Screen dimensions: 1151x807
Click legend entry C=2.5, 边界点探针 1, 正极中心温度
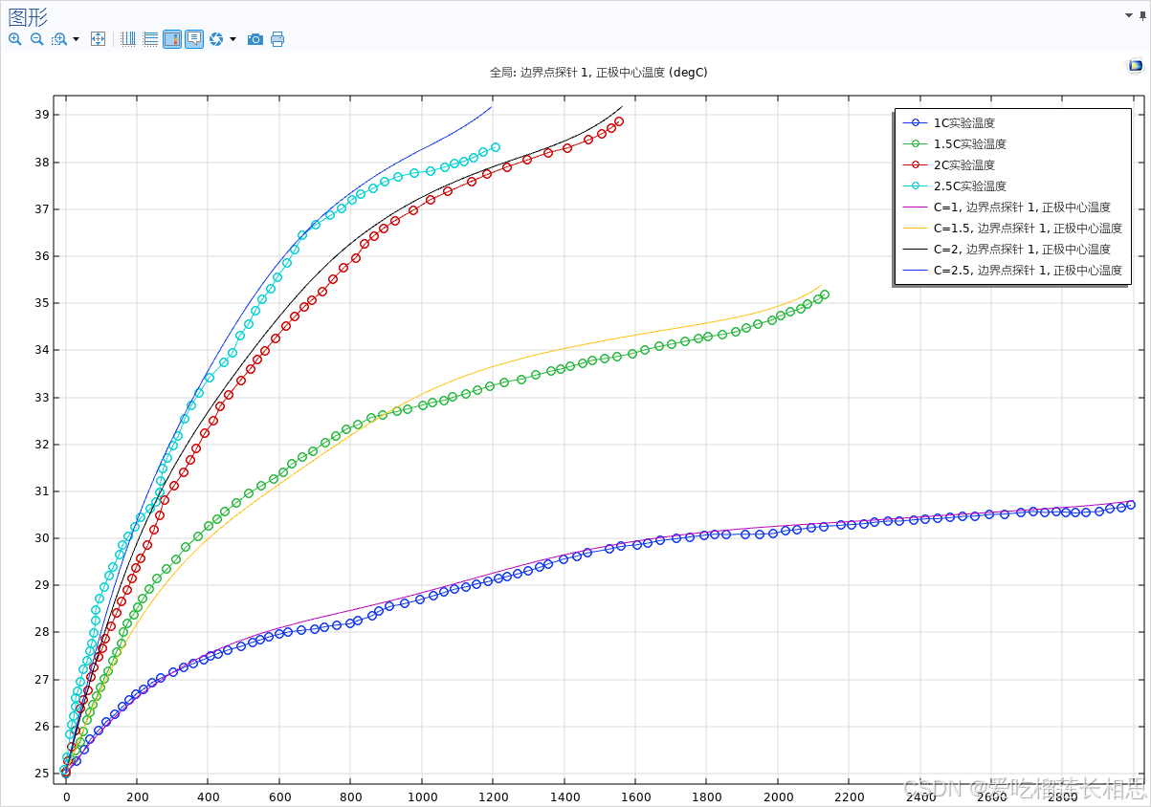1028,270
